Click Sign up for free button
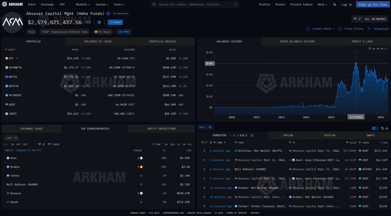Image resolution: width=391 pixels, height=216 pixels. tap(373, 5)
